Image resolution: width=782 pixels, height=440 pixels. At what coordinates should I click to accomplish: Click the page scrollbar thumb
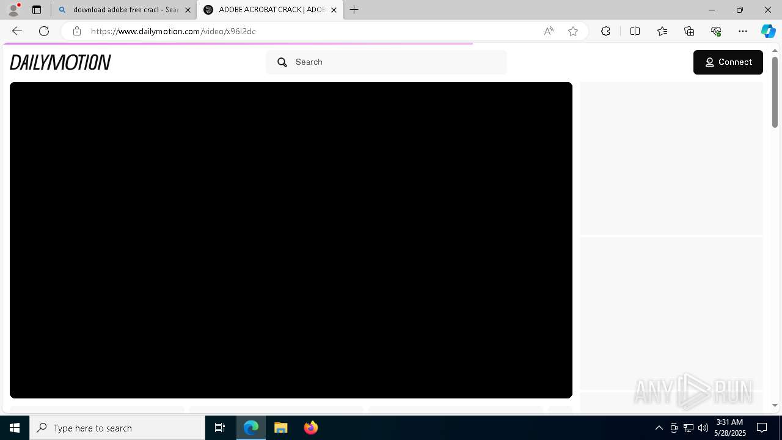coord(775,92)
